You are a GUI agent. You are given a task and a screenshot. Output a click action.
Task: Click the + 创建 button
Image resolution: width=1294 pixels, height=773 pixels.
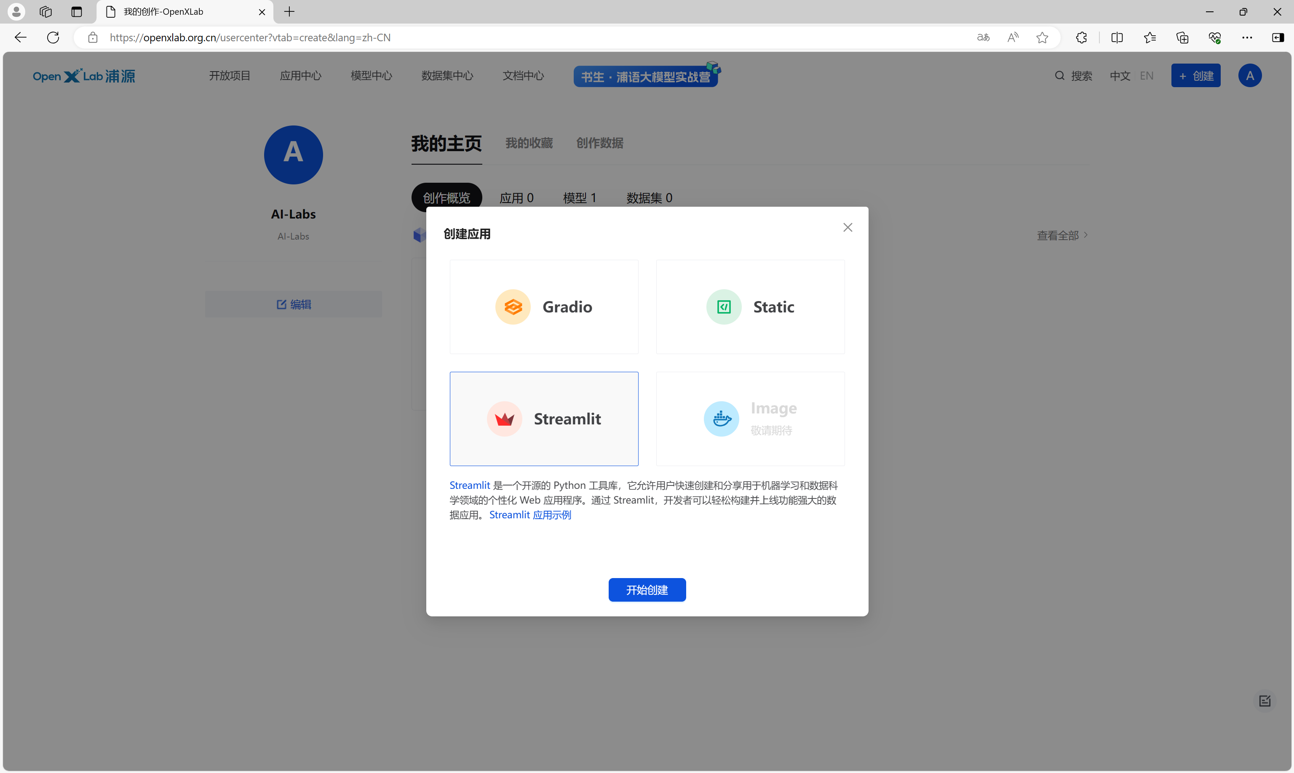click(x=1195, y=76)
